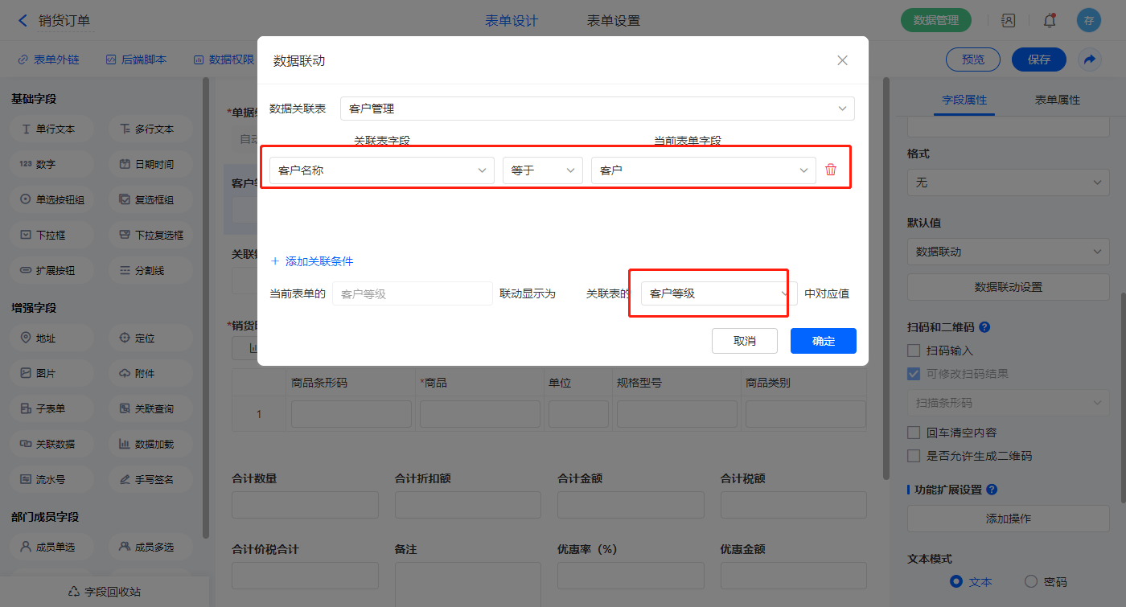Click the 确定 button in dialog
Viewport: 1126px width, 607px height.
(x=823, y=341)
